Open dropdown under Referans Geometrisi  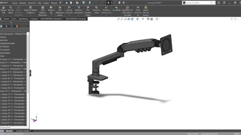click(x=78, y=15)
